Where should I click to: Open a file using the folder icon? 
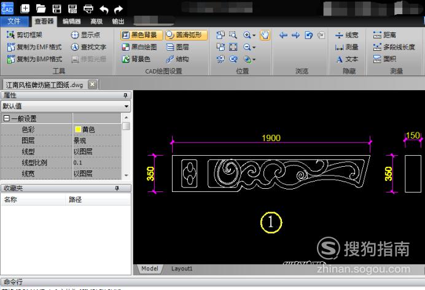(41, 9)
